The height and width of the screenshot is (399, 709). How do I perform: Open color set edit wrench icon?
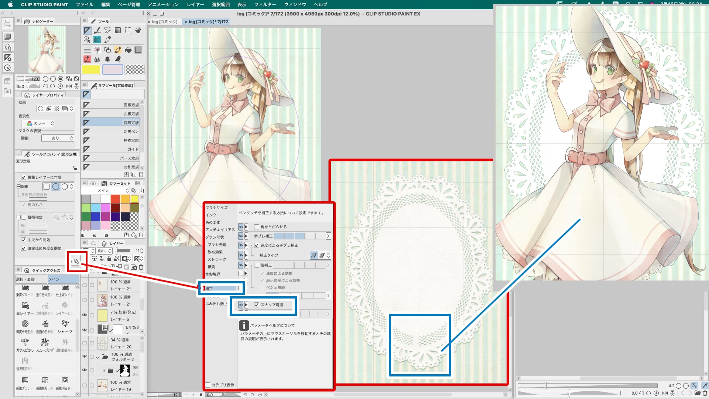[134, 191]
